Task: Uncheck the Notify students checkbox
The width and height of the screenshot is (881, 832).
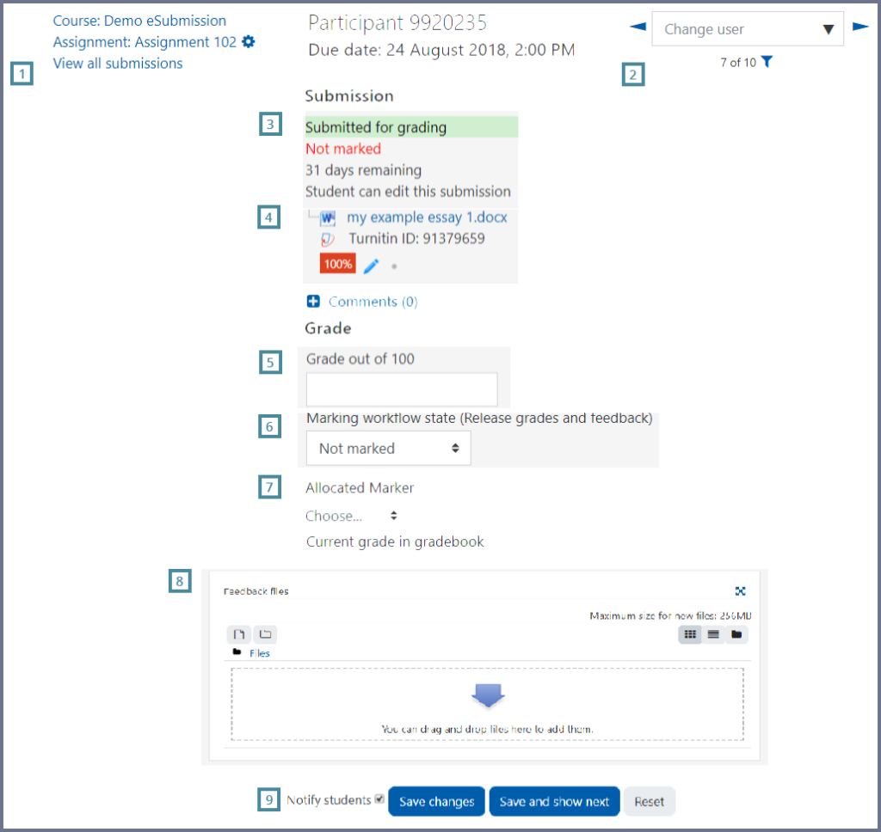Action: (x=379, y=798)
